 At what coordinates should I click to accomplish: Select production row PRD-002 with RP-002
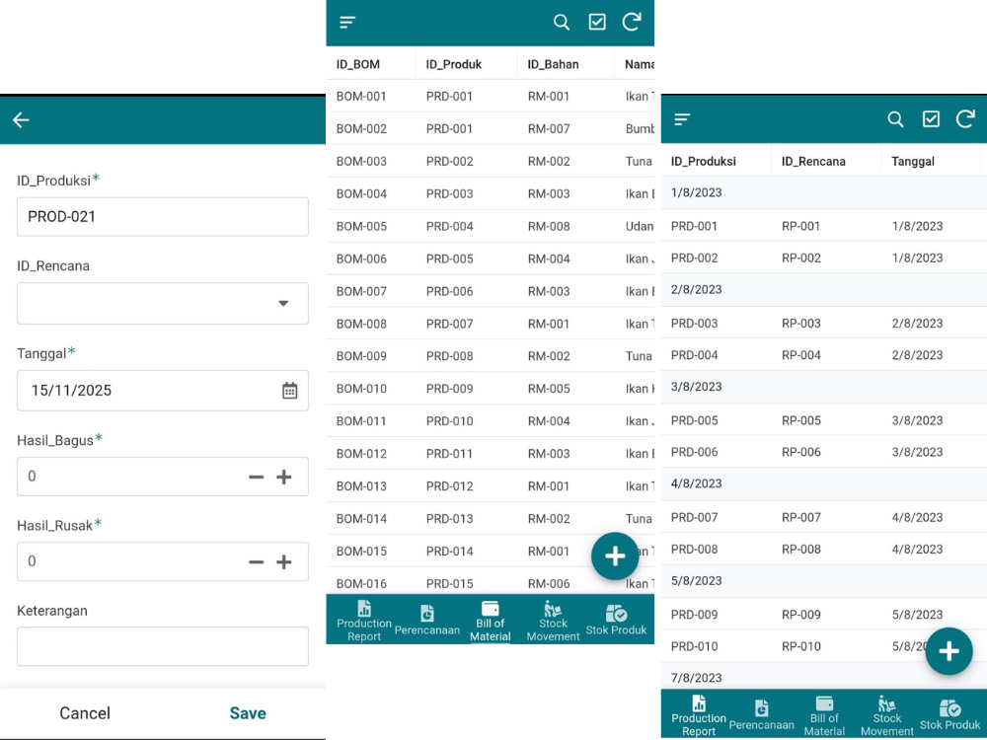(x=824, y=258)
